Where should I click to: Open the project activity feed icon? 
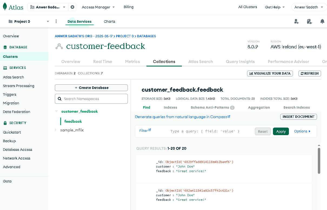(x=309, y=21)
